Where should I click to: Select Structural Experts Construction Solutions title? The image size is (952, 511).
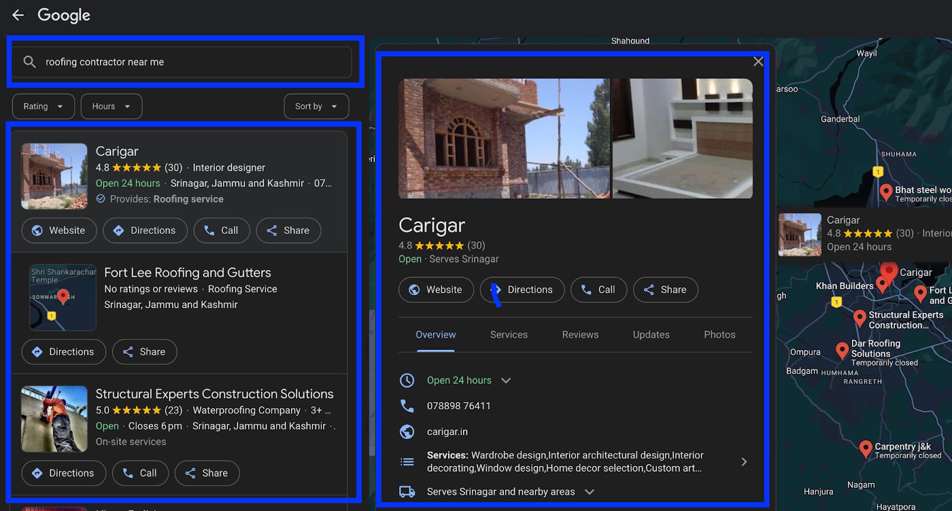[215, 394]
